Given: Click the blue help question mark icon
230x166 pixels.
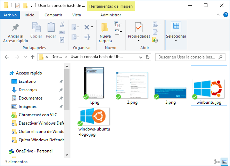Looking at the screenshot, I should pyautogui.click(x=225, y=15).
